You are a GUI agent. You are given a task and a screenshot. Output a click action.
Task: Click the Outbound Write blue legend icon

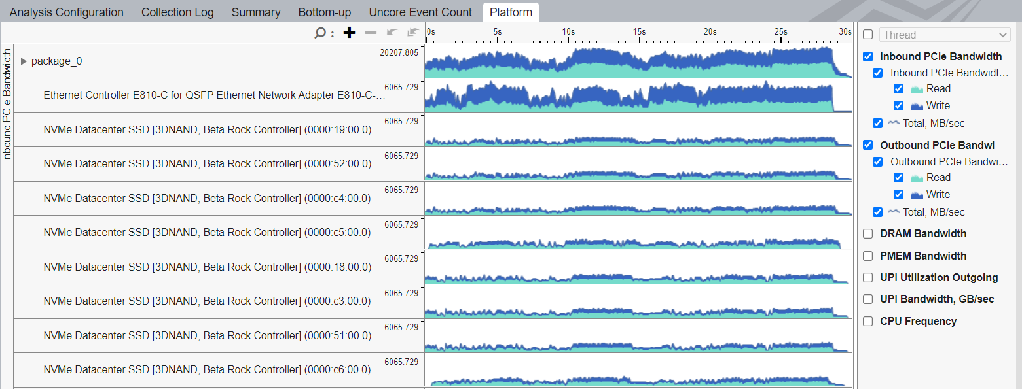tap(917, 195)
